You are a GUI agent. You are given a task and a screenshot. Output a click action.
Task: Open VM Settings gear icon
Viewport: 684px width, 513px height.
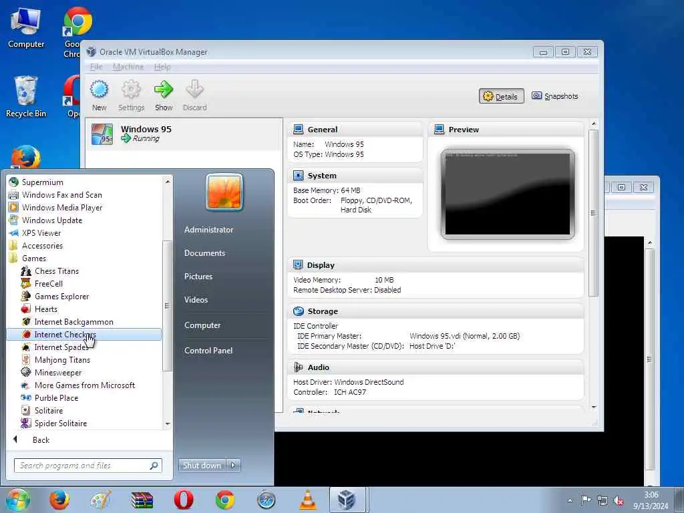tap(131, 90)
